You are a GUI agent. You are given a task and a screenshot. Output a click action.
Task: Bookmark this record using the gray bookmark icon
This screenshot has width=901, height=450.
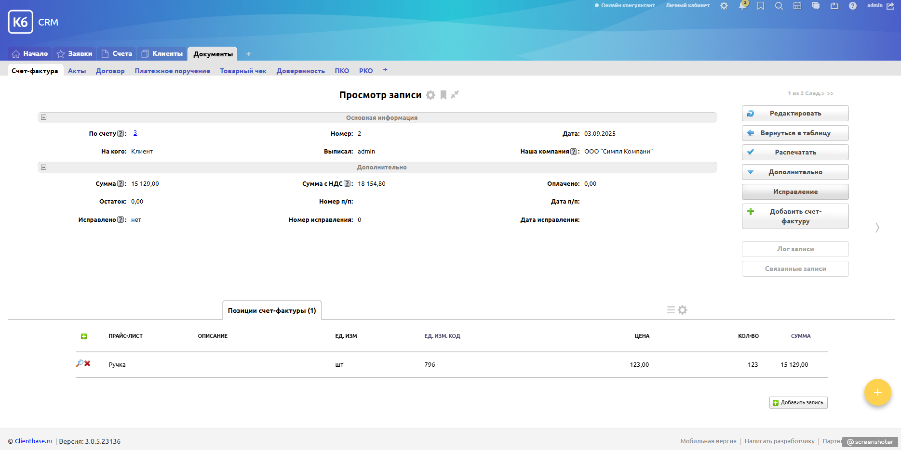click(443, 95)
